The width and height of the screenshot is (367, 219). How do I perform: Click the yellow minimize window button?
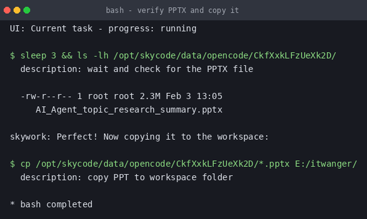pos(17,10)
